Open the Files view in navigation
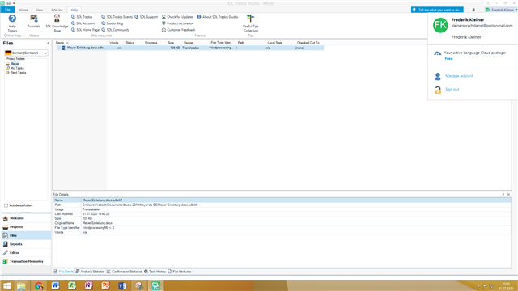518x291 pixels. pos(26,235)
